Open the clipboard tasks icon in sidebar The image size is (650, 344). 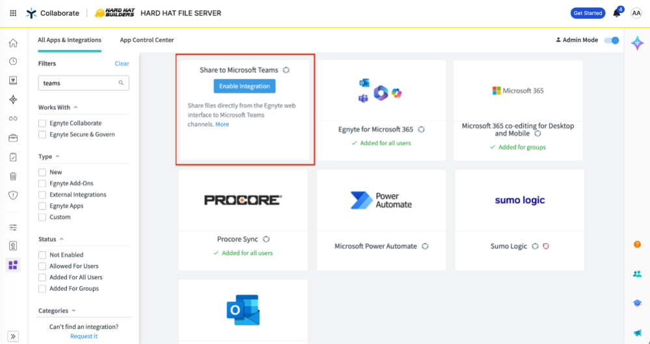(13, 157)
